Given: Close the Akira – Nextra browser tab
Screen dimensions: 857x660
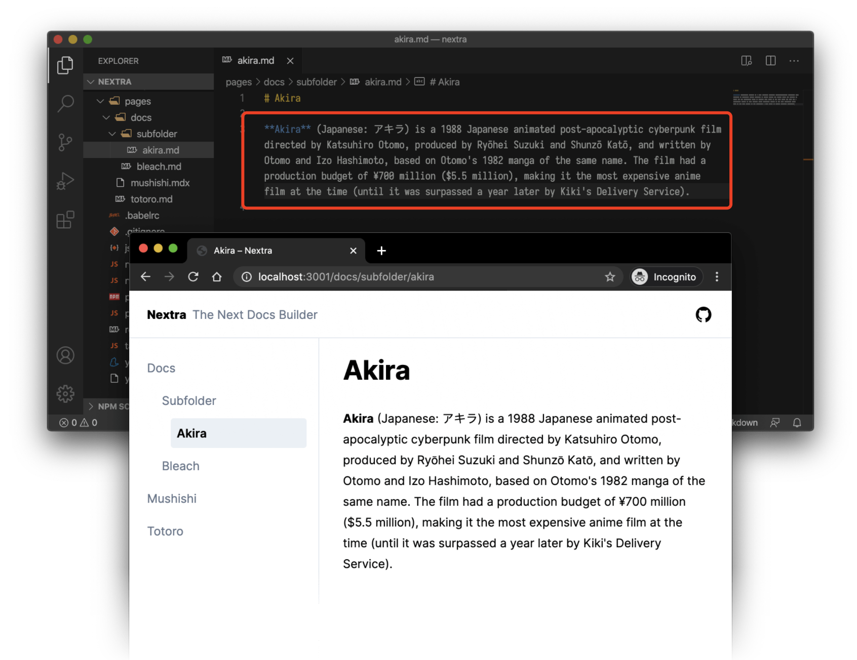Looking at the screenshot, I should [x=353, y=251].
